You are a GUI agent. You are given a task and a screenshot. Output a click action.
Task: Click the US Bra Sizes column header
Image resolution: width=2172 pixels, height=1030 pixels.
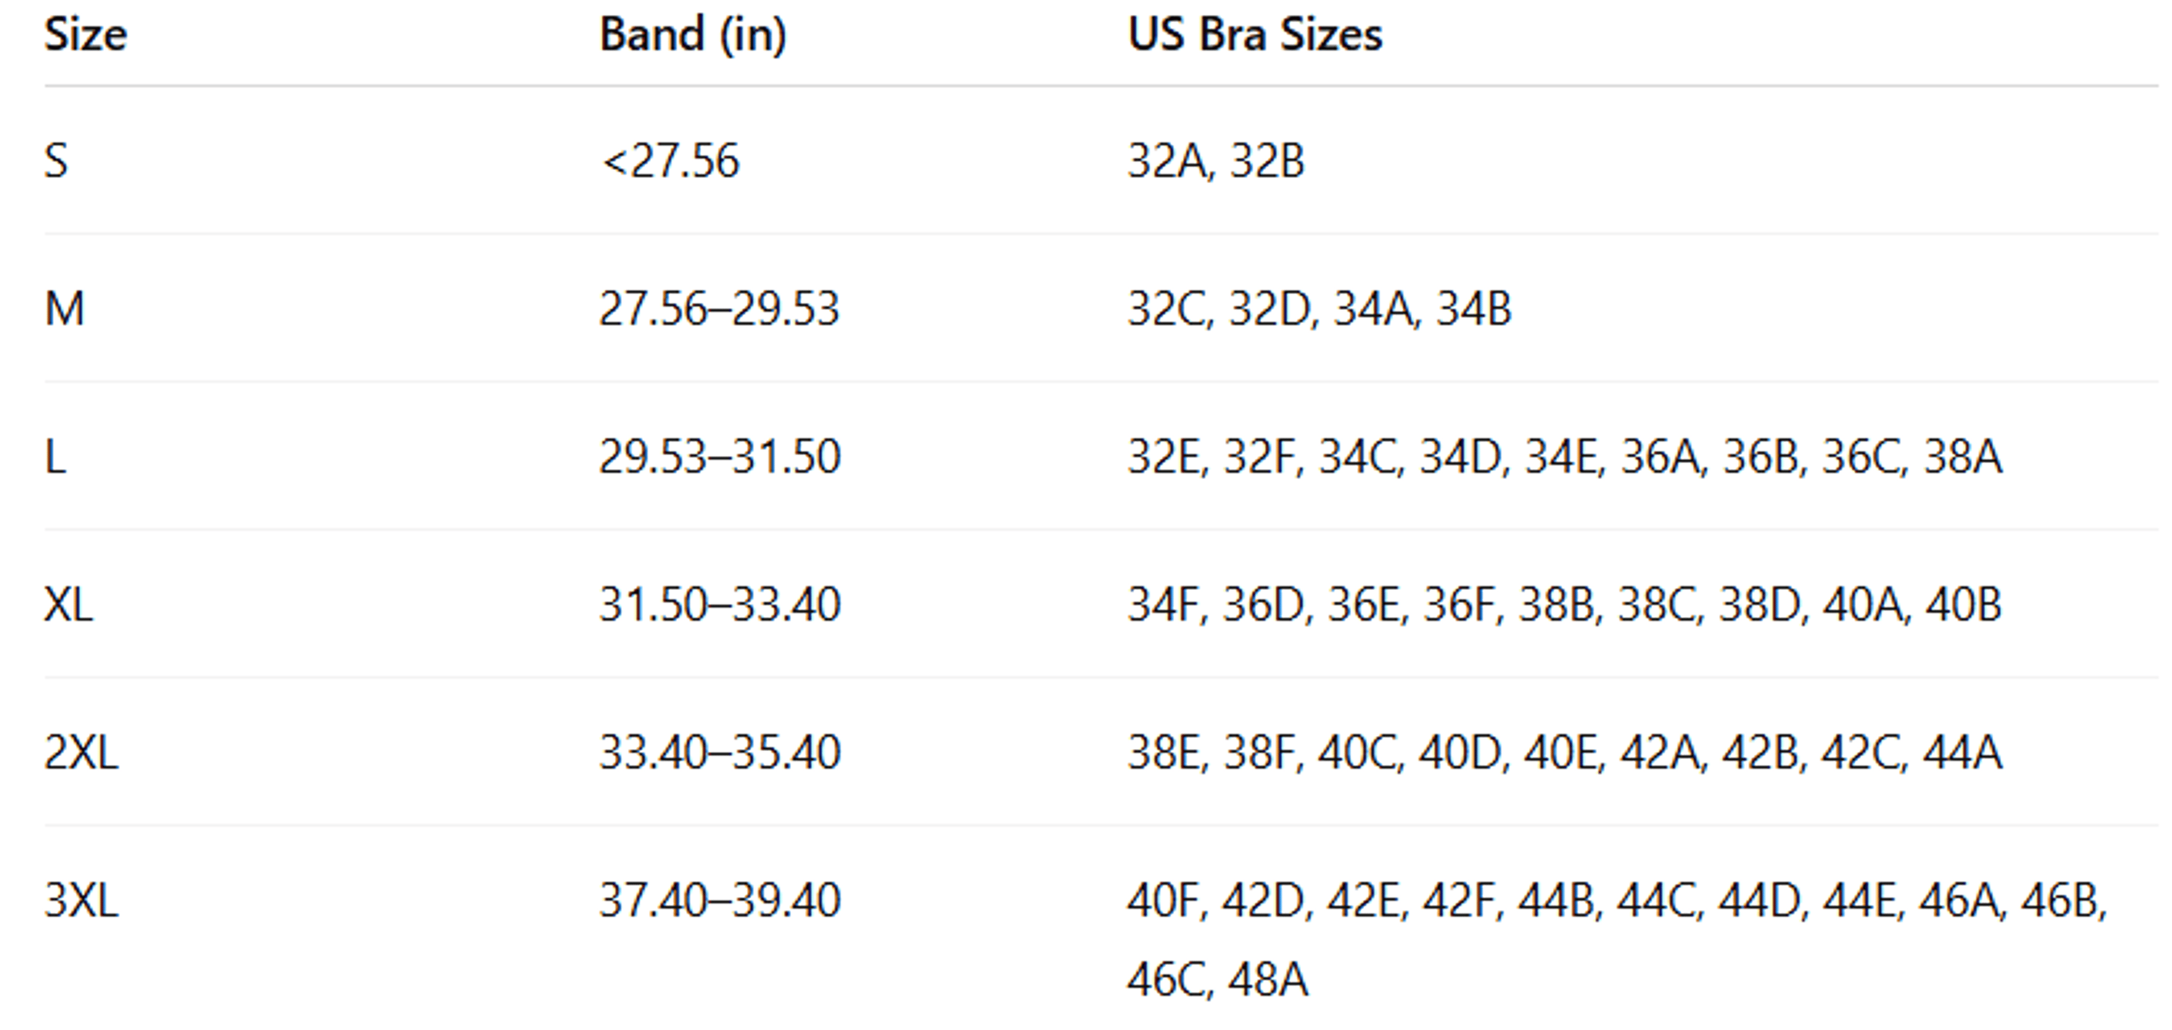tap(1255, 36)
